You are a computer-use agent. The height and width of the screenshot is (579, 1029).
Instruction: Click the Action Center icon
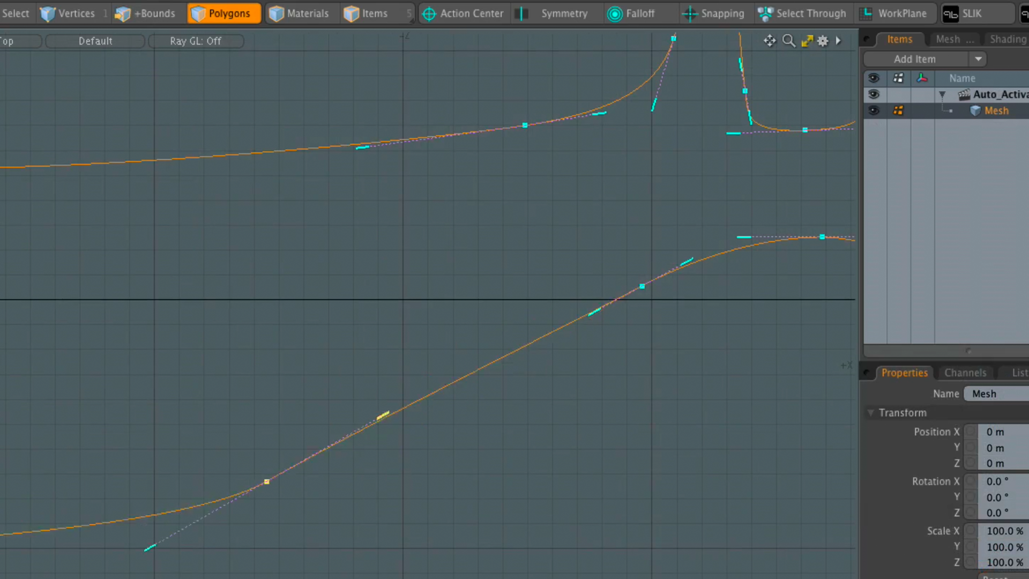coord(429,14)
